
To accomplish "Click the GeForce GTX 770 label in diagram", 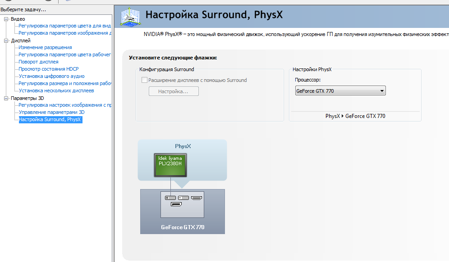I will tap(183, 227).
